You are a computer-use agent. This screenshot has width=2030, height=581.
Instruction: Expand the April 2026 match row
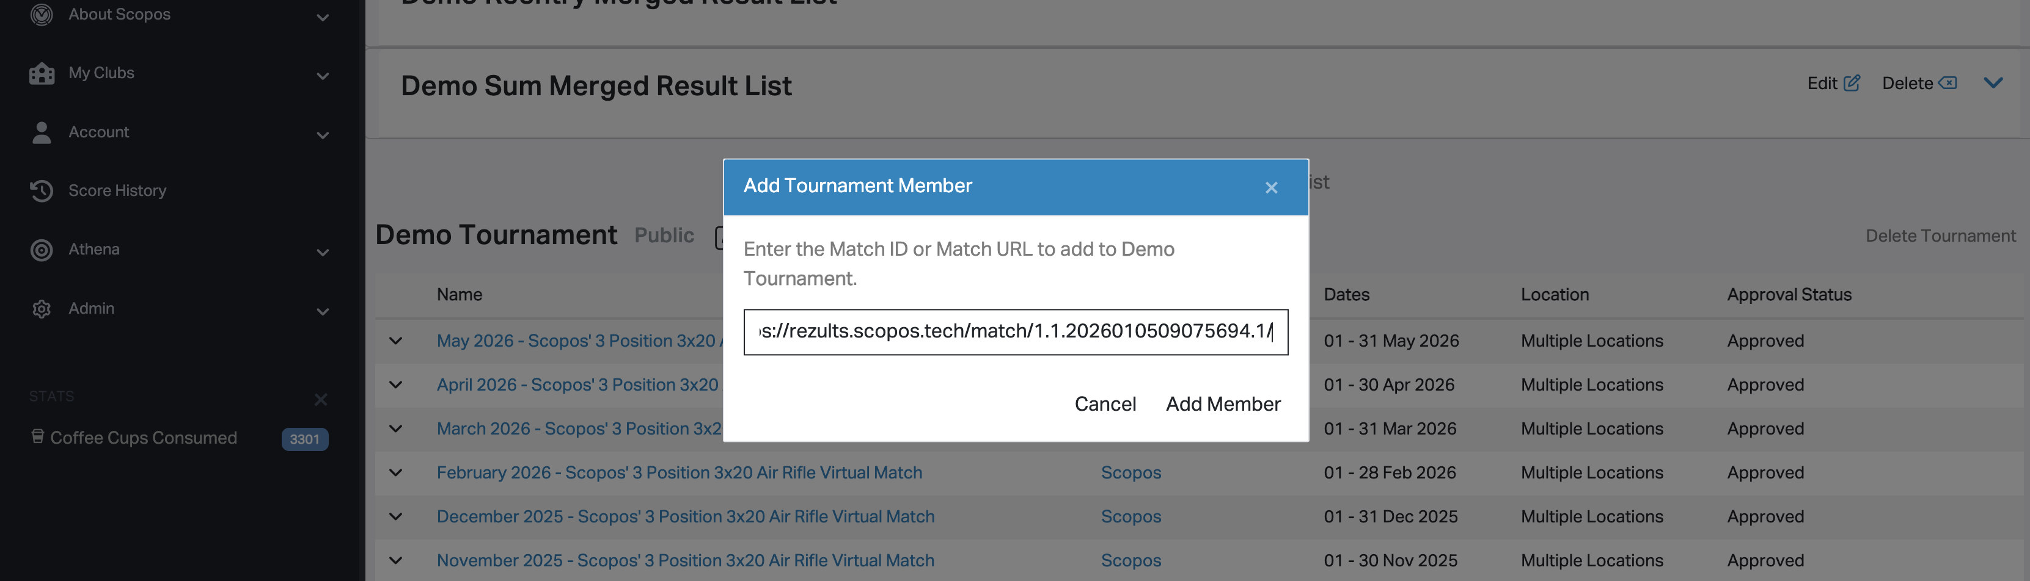pos(395,385)
